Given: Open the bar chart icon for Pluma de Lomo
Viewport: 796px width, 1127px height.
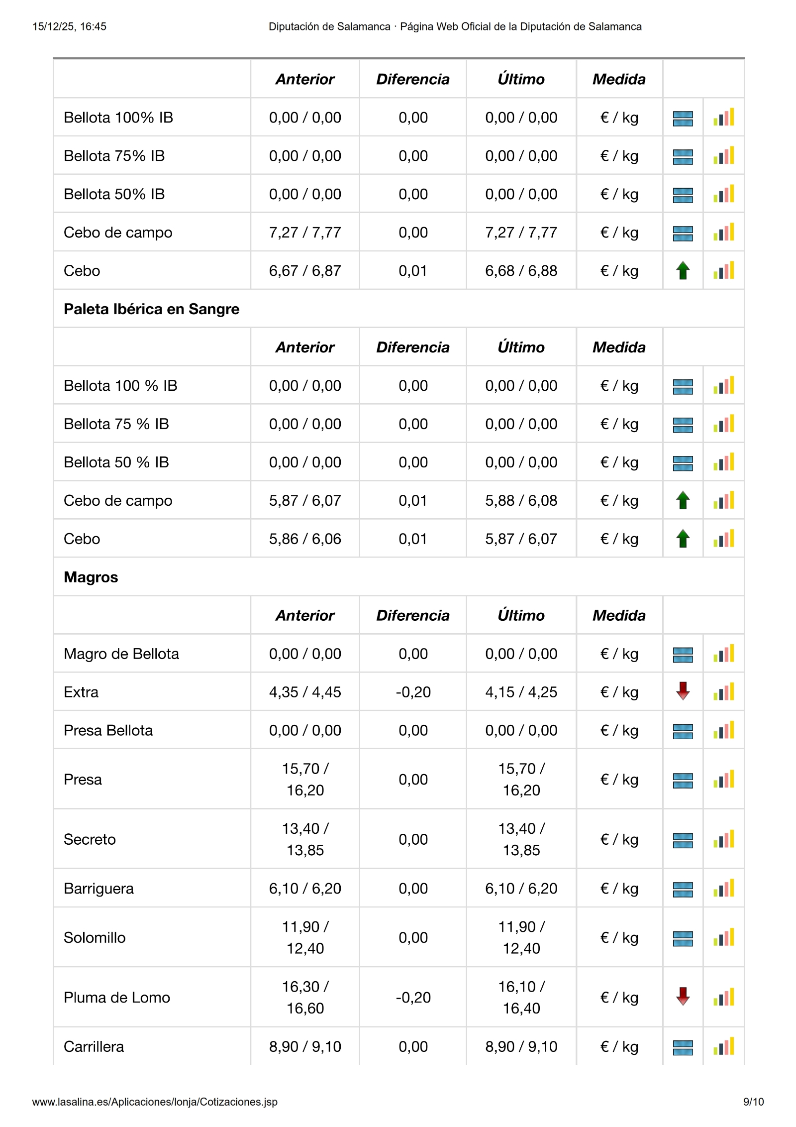Looking at the screenshot, I should pyautogui.click(x=723, y=997).
